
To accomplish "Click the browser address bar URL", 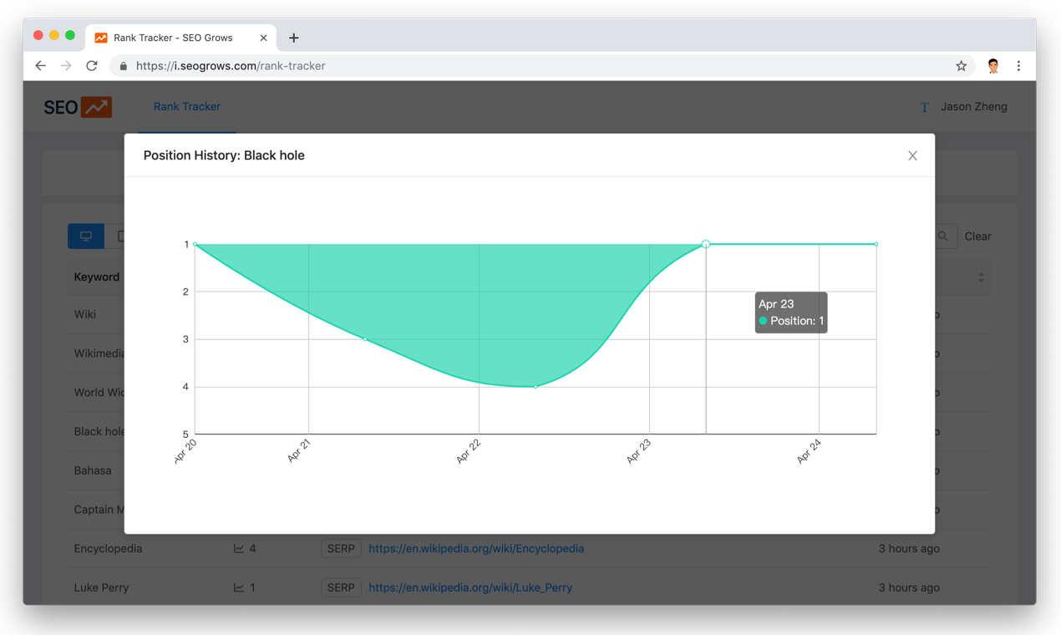I will point(231,66).
